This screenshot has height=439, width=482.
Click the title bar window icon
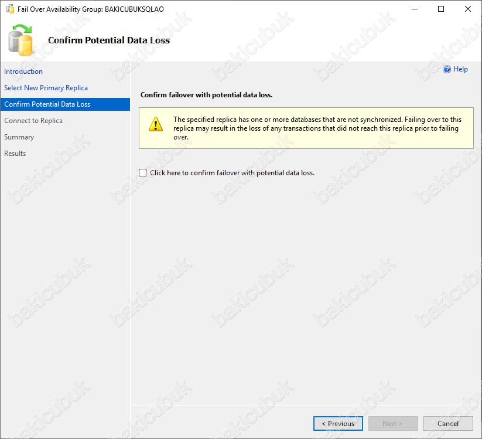point(10,9)
